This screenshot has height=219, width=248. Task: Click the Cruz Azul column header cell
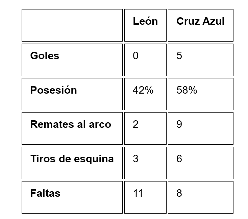point(200,25)
